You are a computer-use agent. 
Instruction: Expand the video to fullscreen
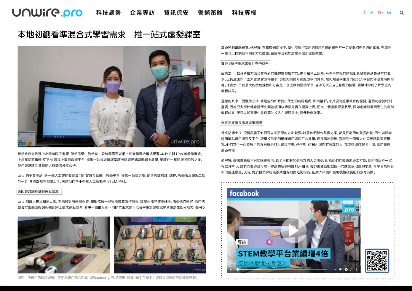tap(351, 269)
